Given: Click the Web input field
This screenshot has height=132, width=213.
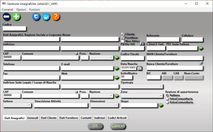Looking at the screenshot, I should [87, 77].
